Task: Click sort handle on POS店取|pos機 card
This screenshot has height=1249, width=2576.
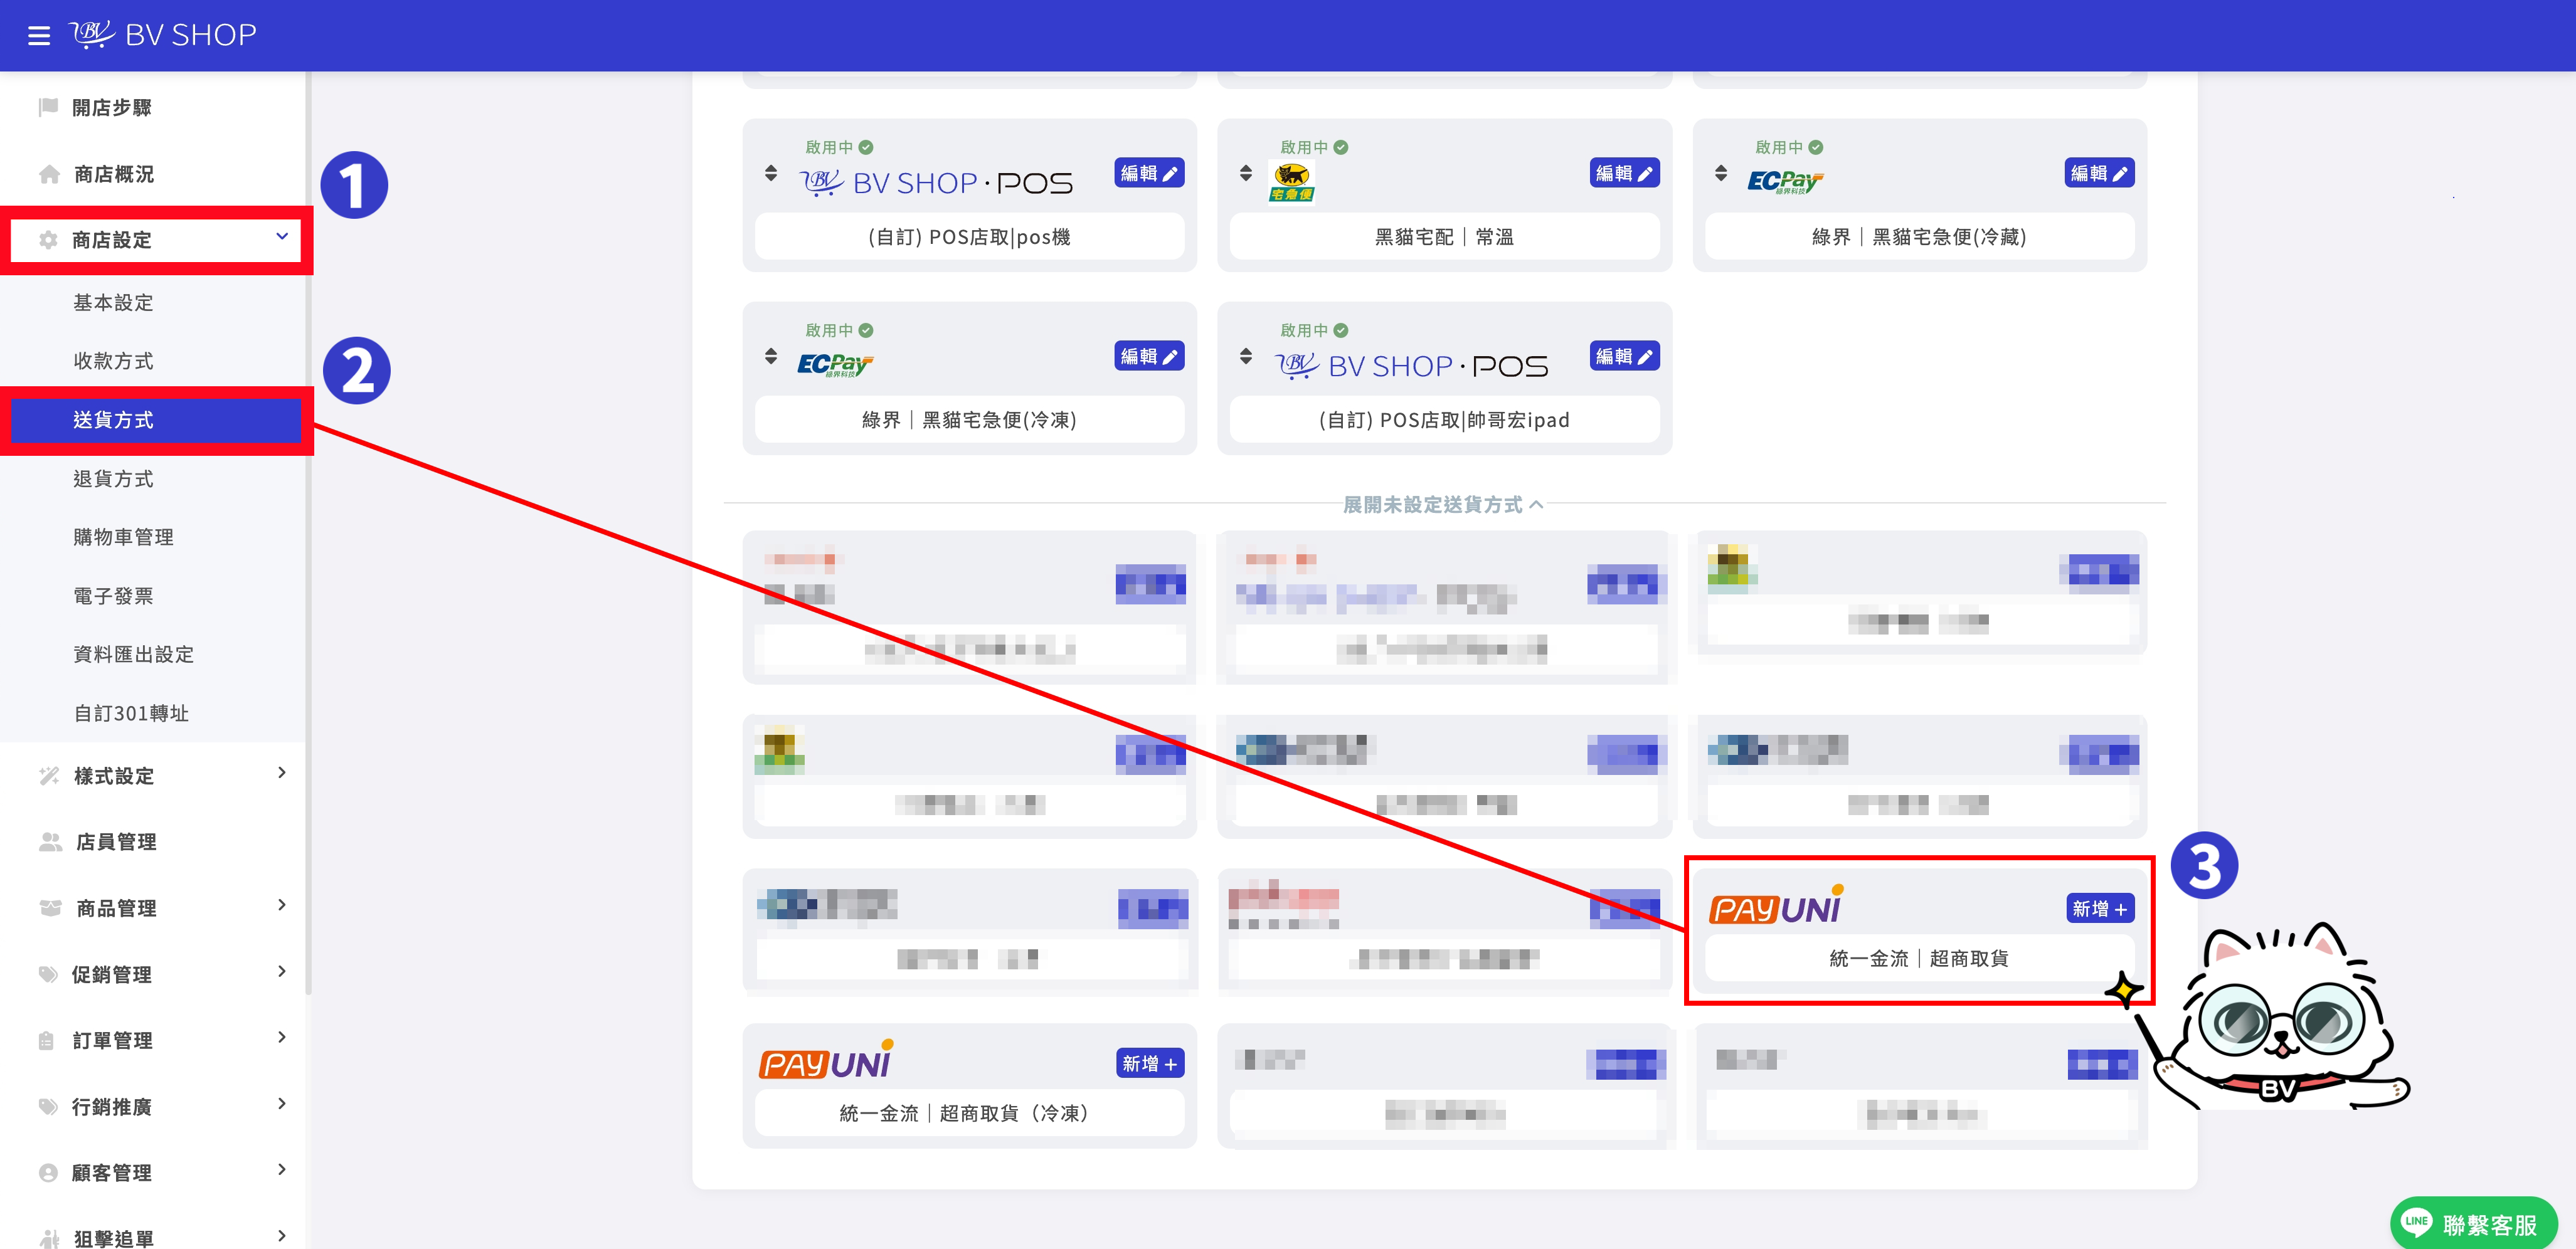Action: 771,173
